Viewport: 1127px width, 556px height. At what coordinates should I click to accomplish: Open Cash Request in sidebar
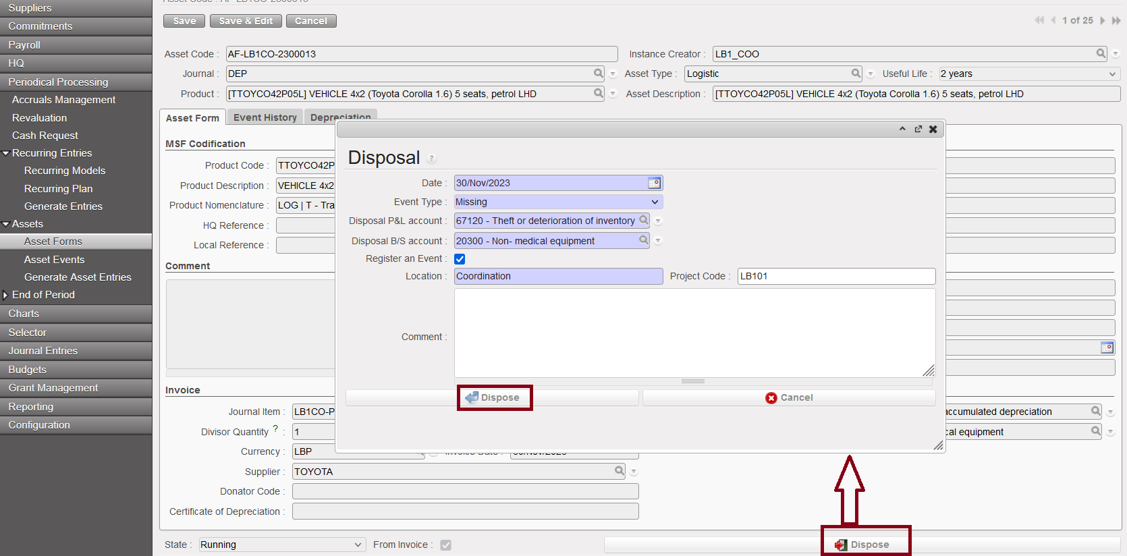(45, 135)
